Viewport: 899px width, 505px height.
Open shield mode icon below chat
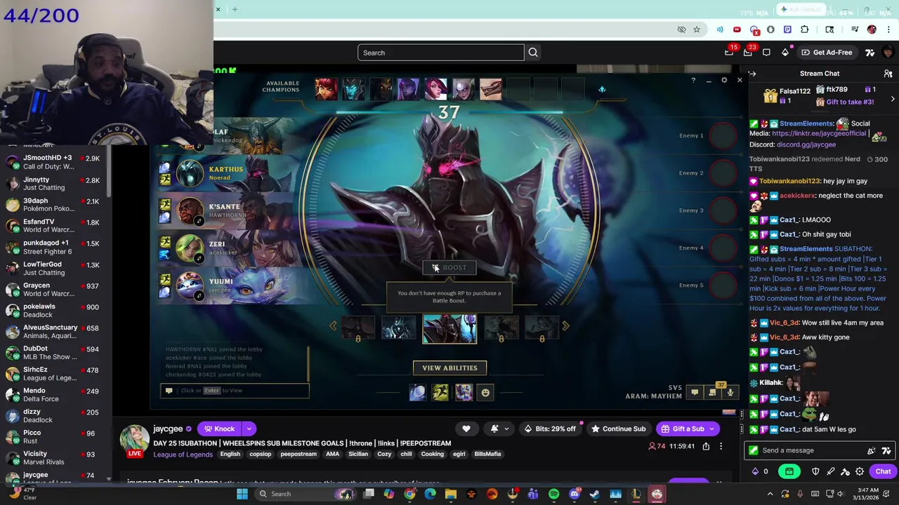pos(815,471)
